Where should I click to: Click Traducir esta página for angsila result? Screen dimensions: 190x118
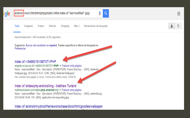[72, 66]
